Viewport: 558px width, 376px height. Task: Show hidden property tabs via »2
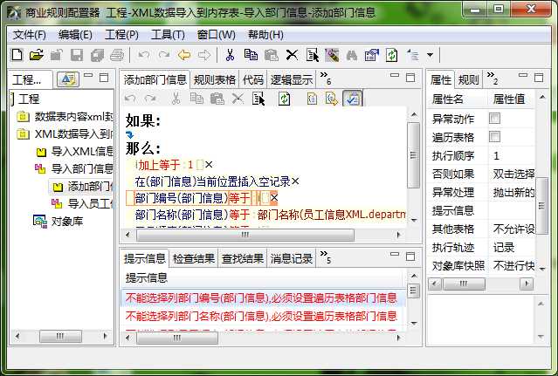pos(493,79)
